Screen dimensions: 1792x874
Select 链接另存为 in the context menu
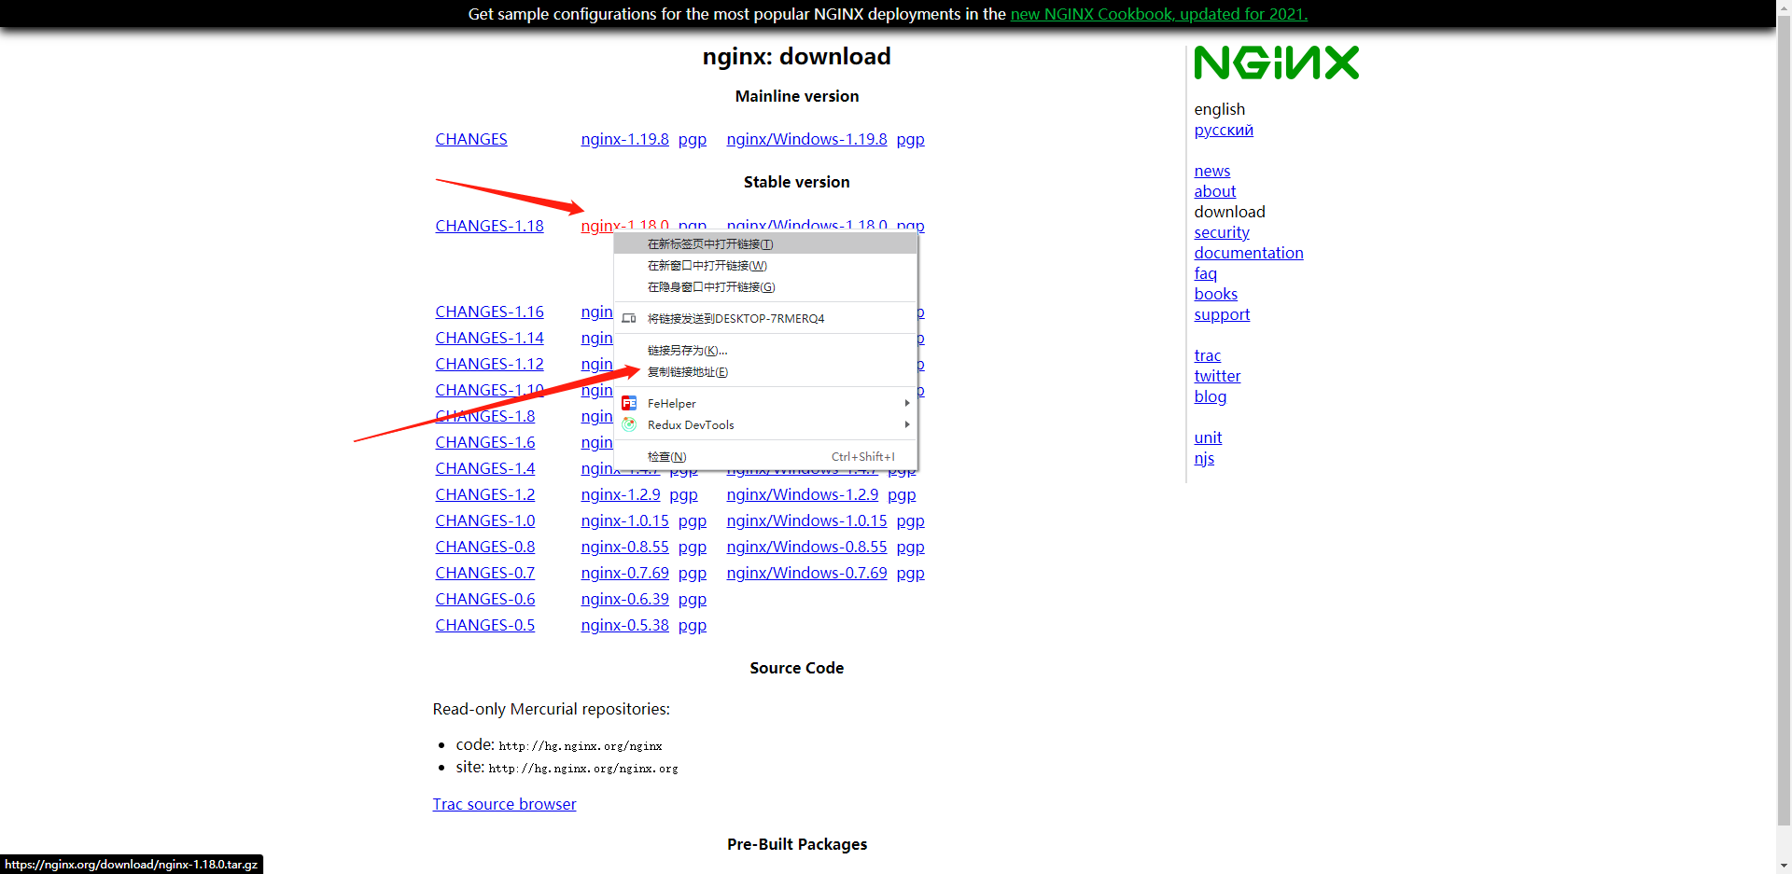[765, 351]
